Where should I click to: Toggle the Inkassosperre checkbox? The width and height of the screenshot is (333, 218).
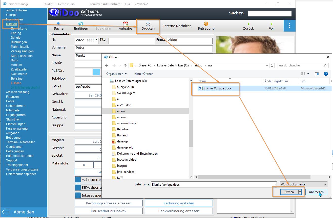pyautogui.click(x=78, y=196)
